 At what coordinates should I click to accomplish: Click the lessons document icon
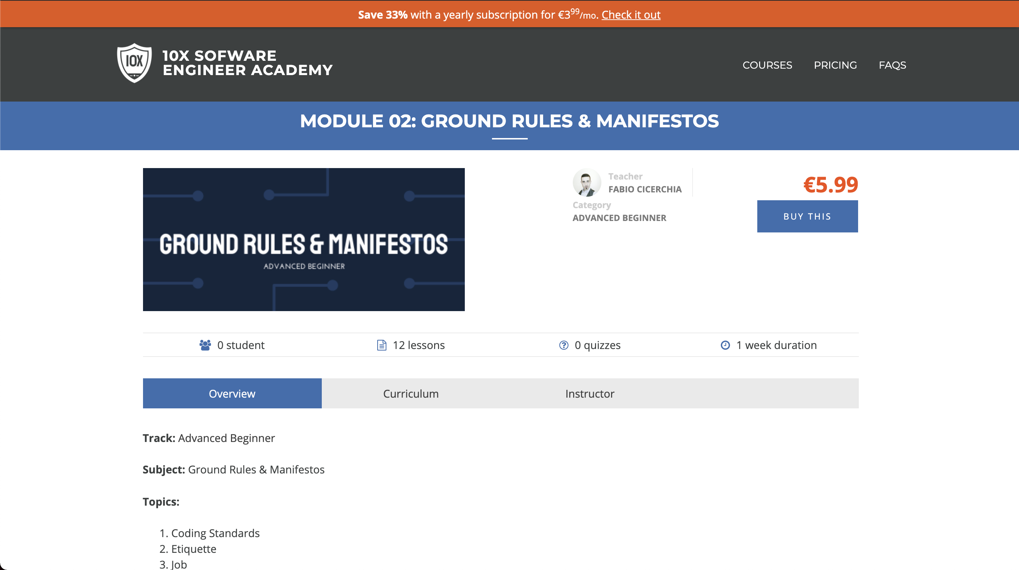(x=381, y=345)
